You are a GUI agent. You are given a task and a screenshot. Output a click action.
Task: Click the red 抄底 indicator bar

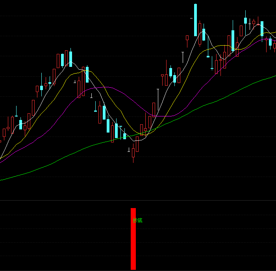133,239
